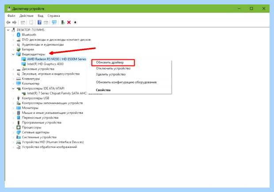Click the icon beside Переносные устройства
The image size is (274, 192).
click(x=19, y=118)
